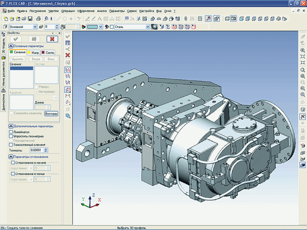
Task: Open the Построения menu
Action: 38,11
